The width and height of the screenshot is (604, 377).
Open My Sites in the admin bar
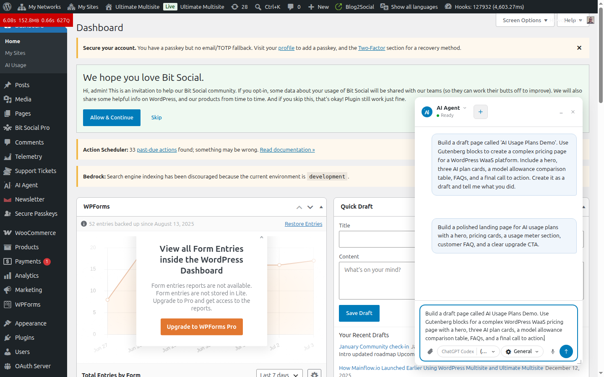[83, 7]
